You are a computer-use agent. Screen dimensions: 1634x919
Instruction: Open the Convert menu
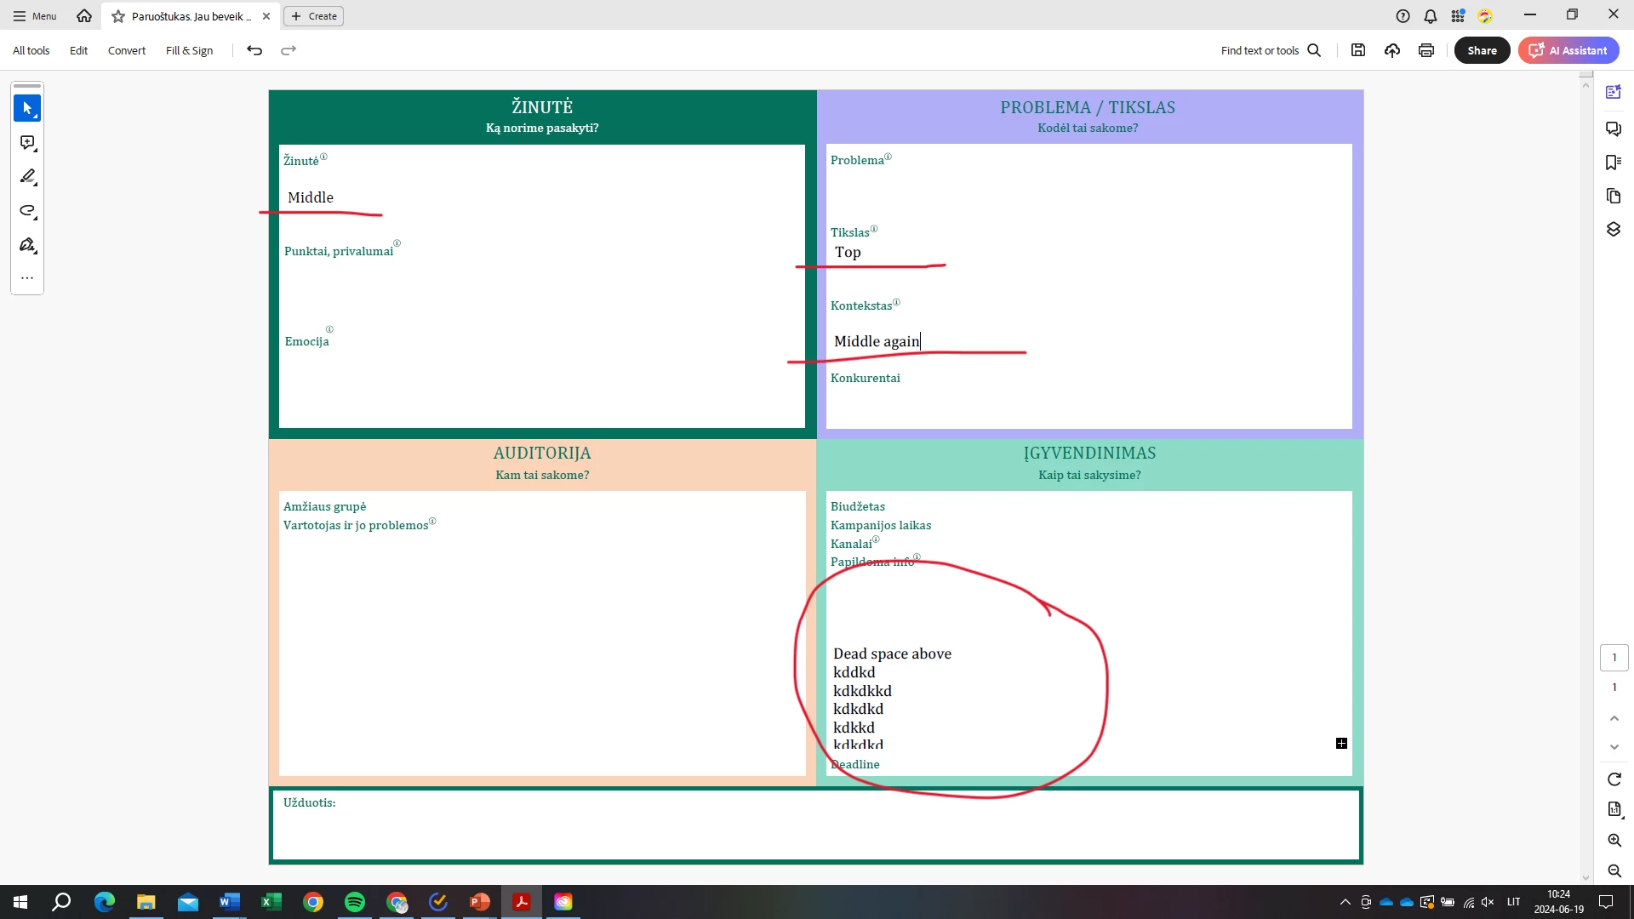click(x=126, y=50)
